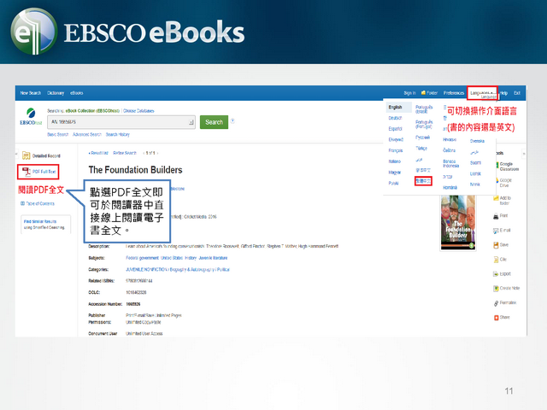547x410 pixels.
Task: Open Table of Contents in sidebar
Action: (43, 203)
